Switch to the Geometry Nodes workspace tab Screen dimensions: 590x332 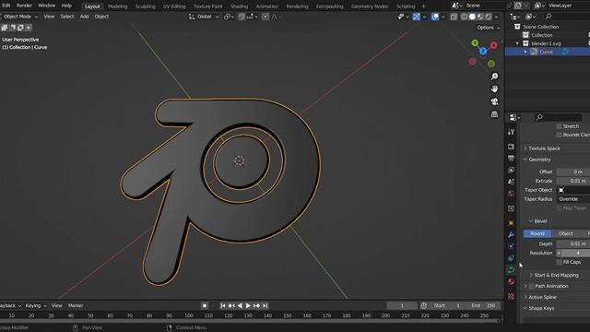370,6
